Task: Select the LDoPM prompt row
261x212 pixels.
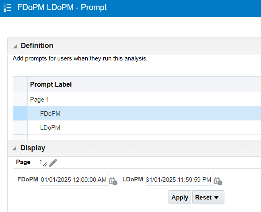Action: pos(144,128)
